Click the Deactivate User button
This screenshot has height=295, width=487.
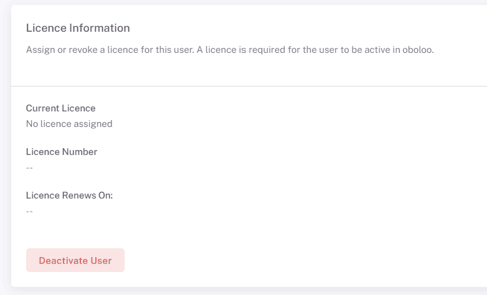[75, 260]
